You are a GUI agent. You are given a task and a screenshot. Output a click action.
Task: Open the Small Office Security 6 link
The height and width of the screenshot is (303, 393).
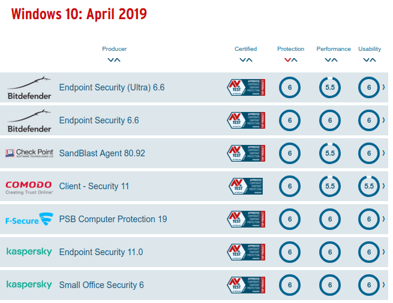click(x=101, y=285)
